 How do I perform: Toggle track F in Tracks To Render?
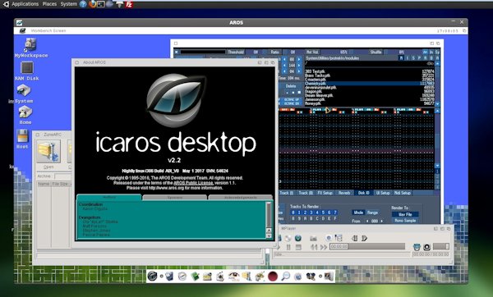[x=335, y=218]
